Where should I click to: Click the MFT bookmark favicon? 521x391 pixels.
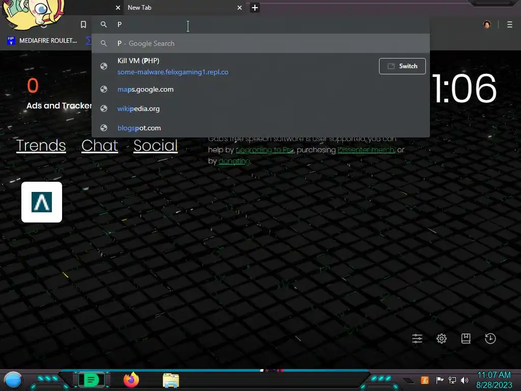[x=11, y=41]
